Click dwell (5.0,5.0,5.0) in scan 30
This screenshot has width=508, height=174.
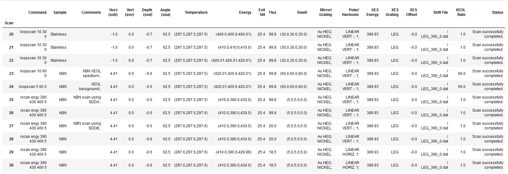pyautogui.click(x=297, y=165)
